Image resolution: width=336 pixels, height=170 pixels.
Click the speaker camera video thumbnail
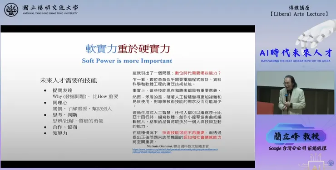click(295, 93)
